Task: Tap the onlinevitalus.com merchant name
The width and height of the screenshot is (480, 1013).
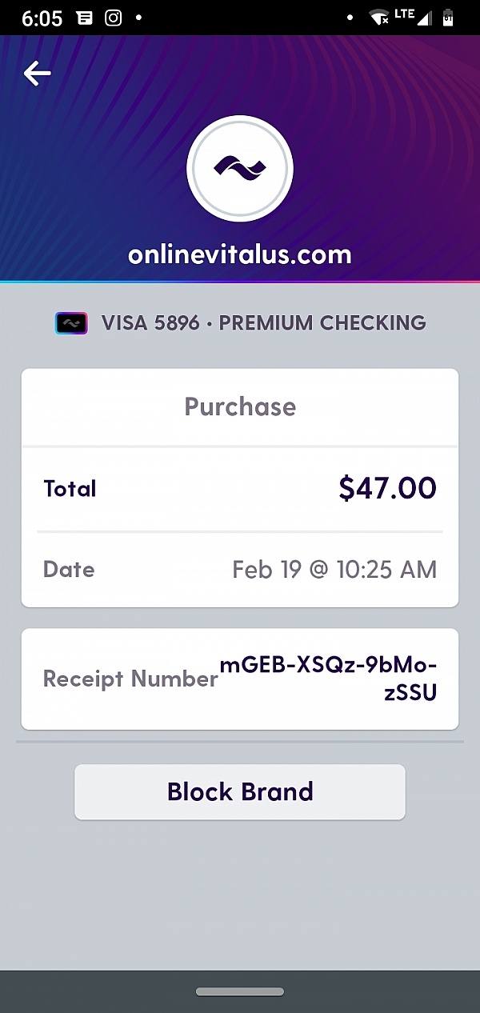Action: click(240, 254)
